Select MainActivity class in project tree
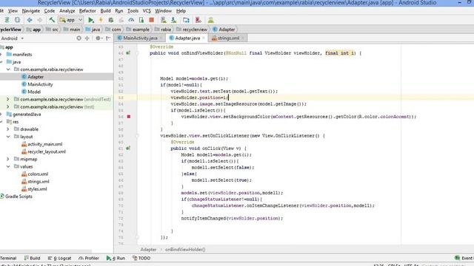 pos(40,84)
